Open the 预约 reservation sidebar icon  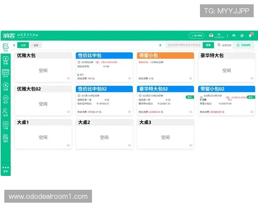pyautogui.click(x=6, y=138)
